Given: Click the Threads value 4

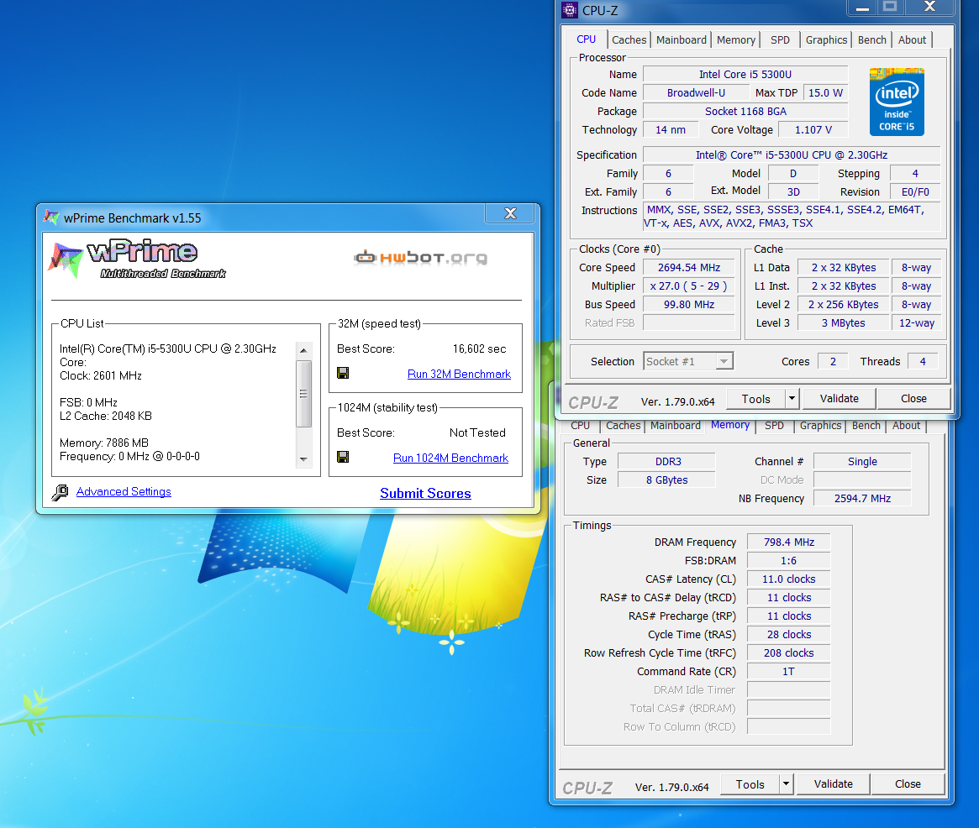Looking at the screenshot, I should pos(923,361).
